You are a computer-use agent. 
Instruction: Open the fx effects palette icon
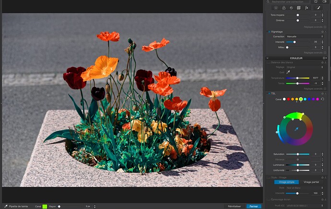pyautogui.click(x=307, y=8)
